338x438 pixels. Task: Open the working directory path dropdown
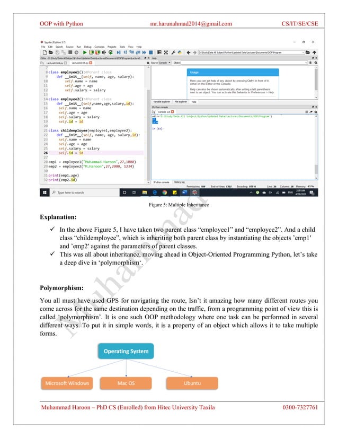click(x=303, y=52)
